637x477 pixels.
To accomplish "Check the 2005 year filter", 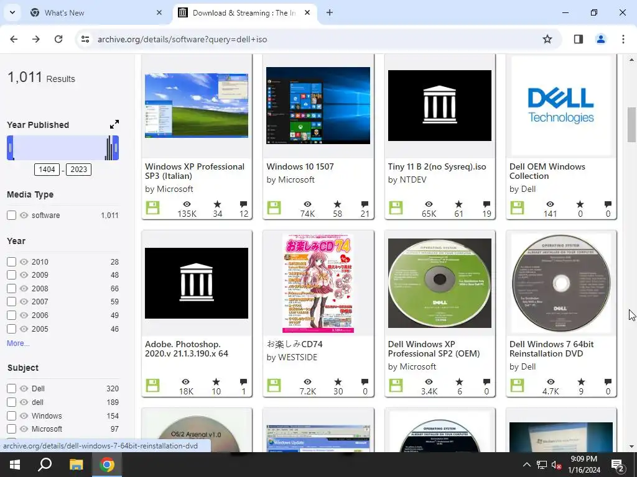I will 11,329.
